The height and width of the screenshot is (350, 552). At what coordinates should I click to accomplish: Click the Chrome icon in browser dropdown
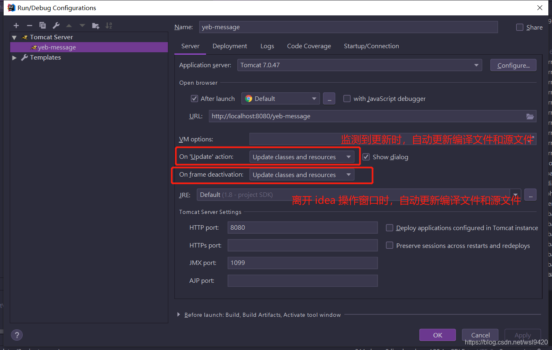pyautogui.click(x=249, y=98)
